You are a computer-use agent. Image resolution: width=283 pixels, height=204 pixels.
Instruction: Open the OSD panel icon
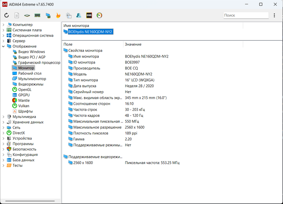tap(89, 15)
